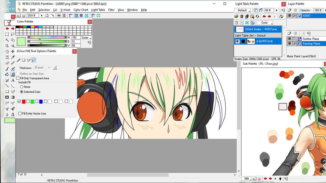This screenshot has width=326, height=183.
Task: Open the opacity arrow beside 90 % field
Action: pos(277,10)
